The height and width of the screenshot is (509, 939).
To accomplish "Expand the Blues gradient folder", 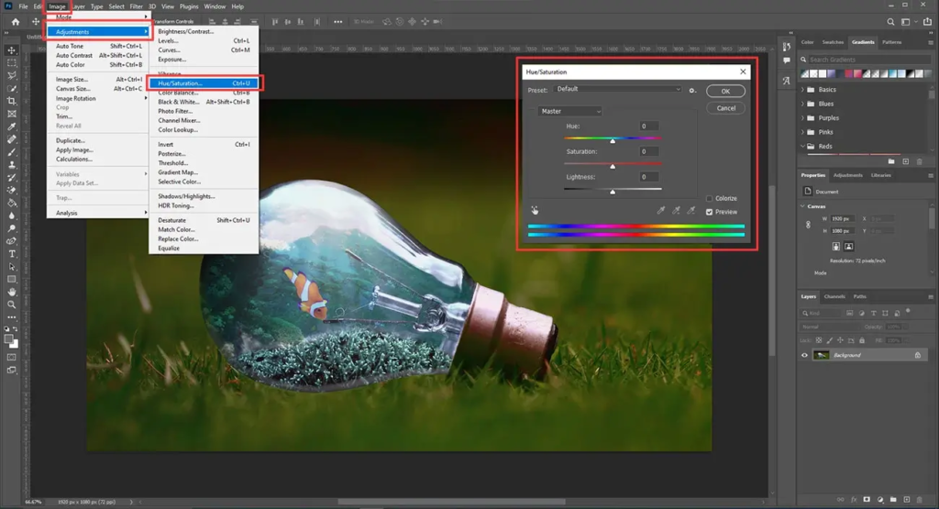I will coord(802,104).
